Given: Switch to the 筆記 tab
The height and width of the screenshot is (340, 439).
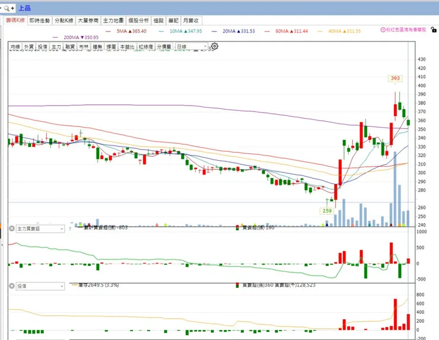Looking at the screenshot, I should (x=173, y=20).
